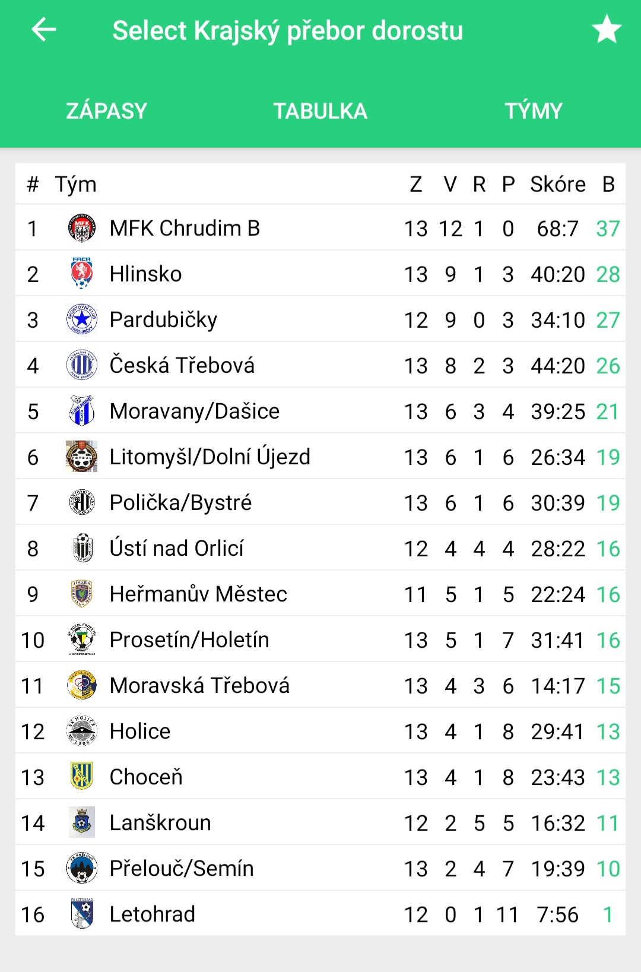Tap the Moravany/Dašice club logo
Image resolution: width=641 pixels, height=972 pixels.
82,411
